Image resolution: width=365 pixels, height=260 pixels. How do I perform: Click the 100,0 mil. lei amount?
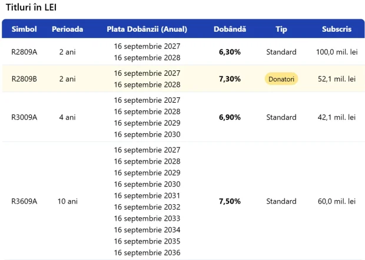coord(337,52)
